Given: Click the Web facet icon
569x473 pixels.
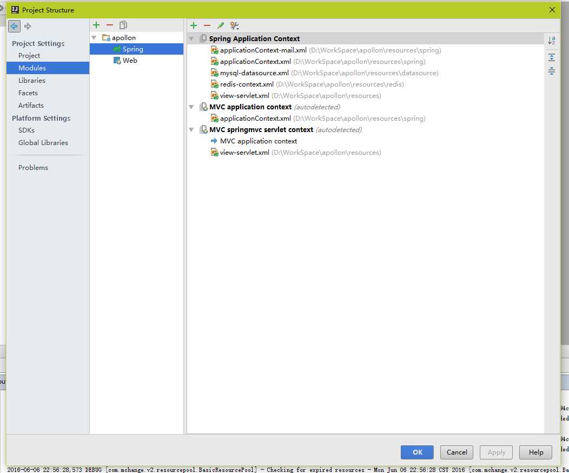Looking at the screenshot, I should coord(117,60).
